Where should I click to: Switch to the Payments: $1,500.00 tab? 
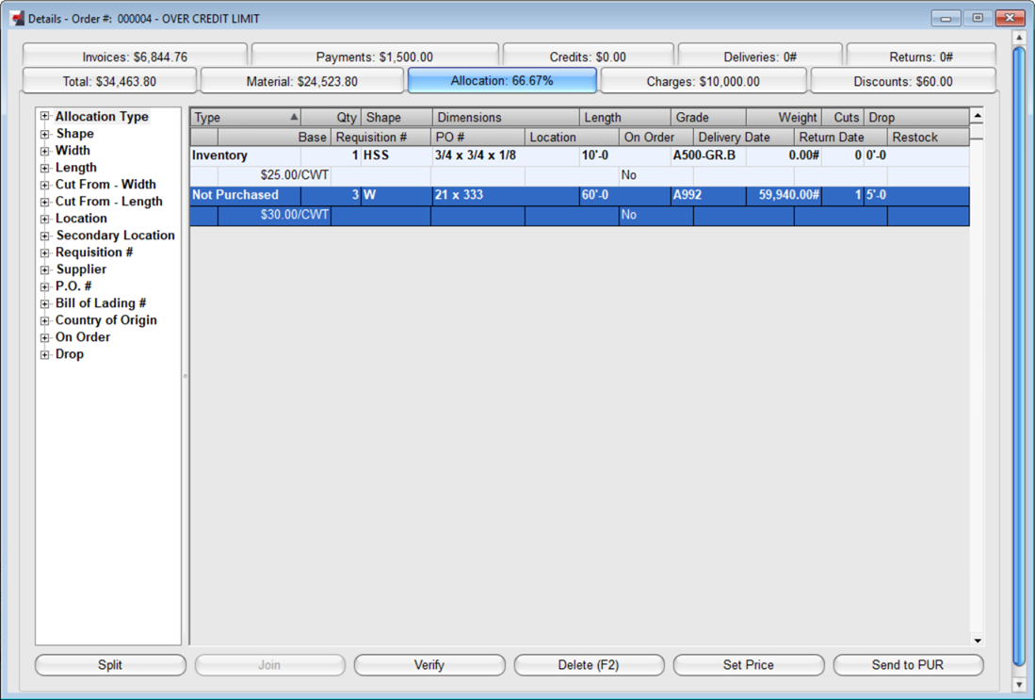[x=374, y=57]
